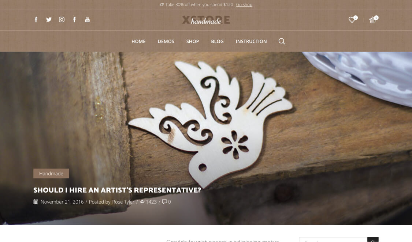Screen dimensions: 412x242
Task: Click the author name Rose Tyler
Action: click(x=123, y=202)
